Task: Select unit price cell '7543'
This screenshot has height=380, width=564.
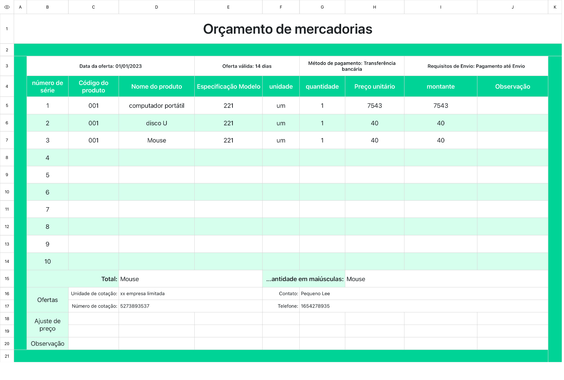Action: [x=375, y=105]
